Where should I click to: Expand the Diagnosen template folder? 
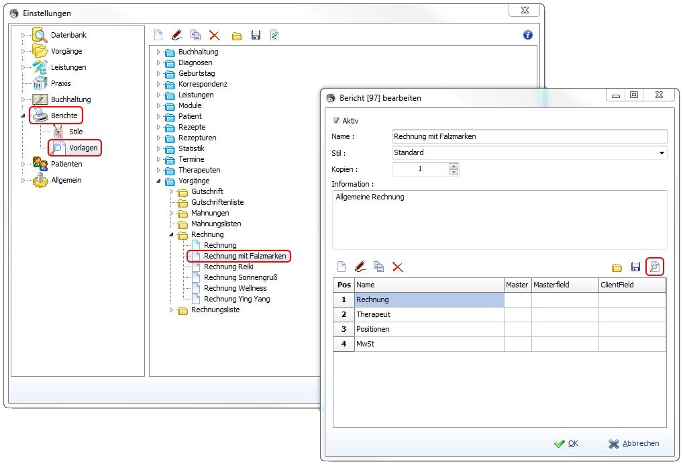pos(158,62)
